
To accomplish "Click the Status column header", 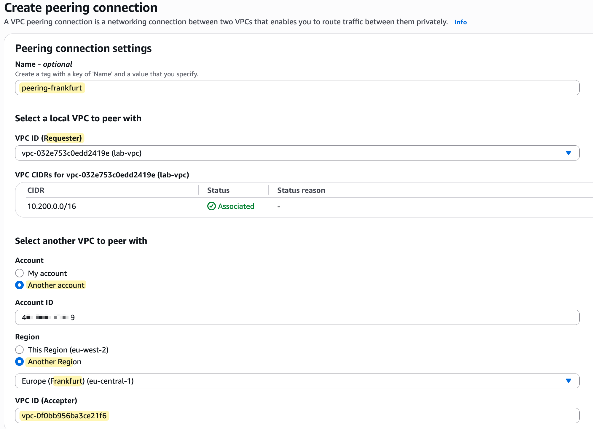I will [x=218, y=190].
